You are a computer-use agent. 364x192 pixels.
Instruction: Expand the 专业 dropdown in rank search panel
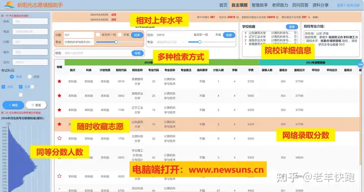point(171,42)
